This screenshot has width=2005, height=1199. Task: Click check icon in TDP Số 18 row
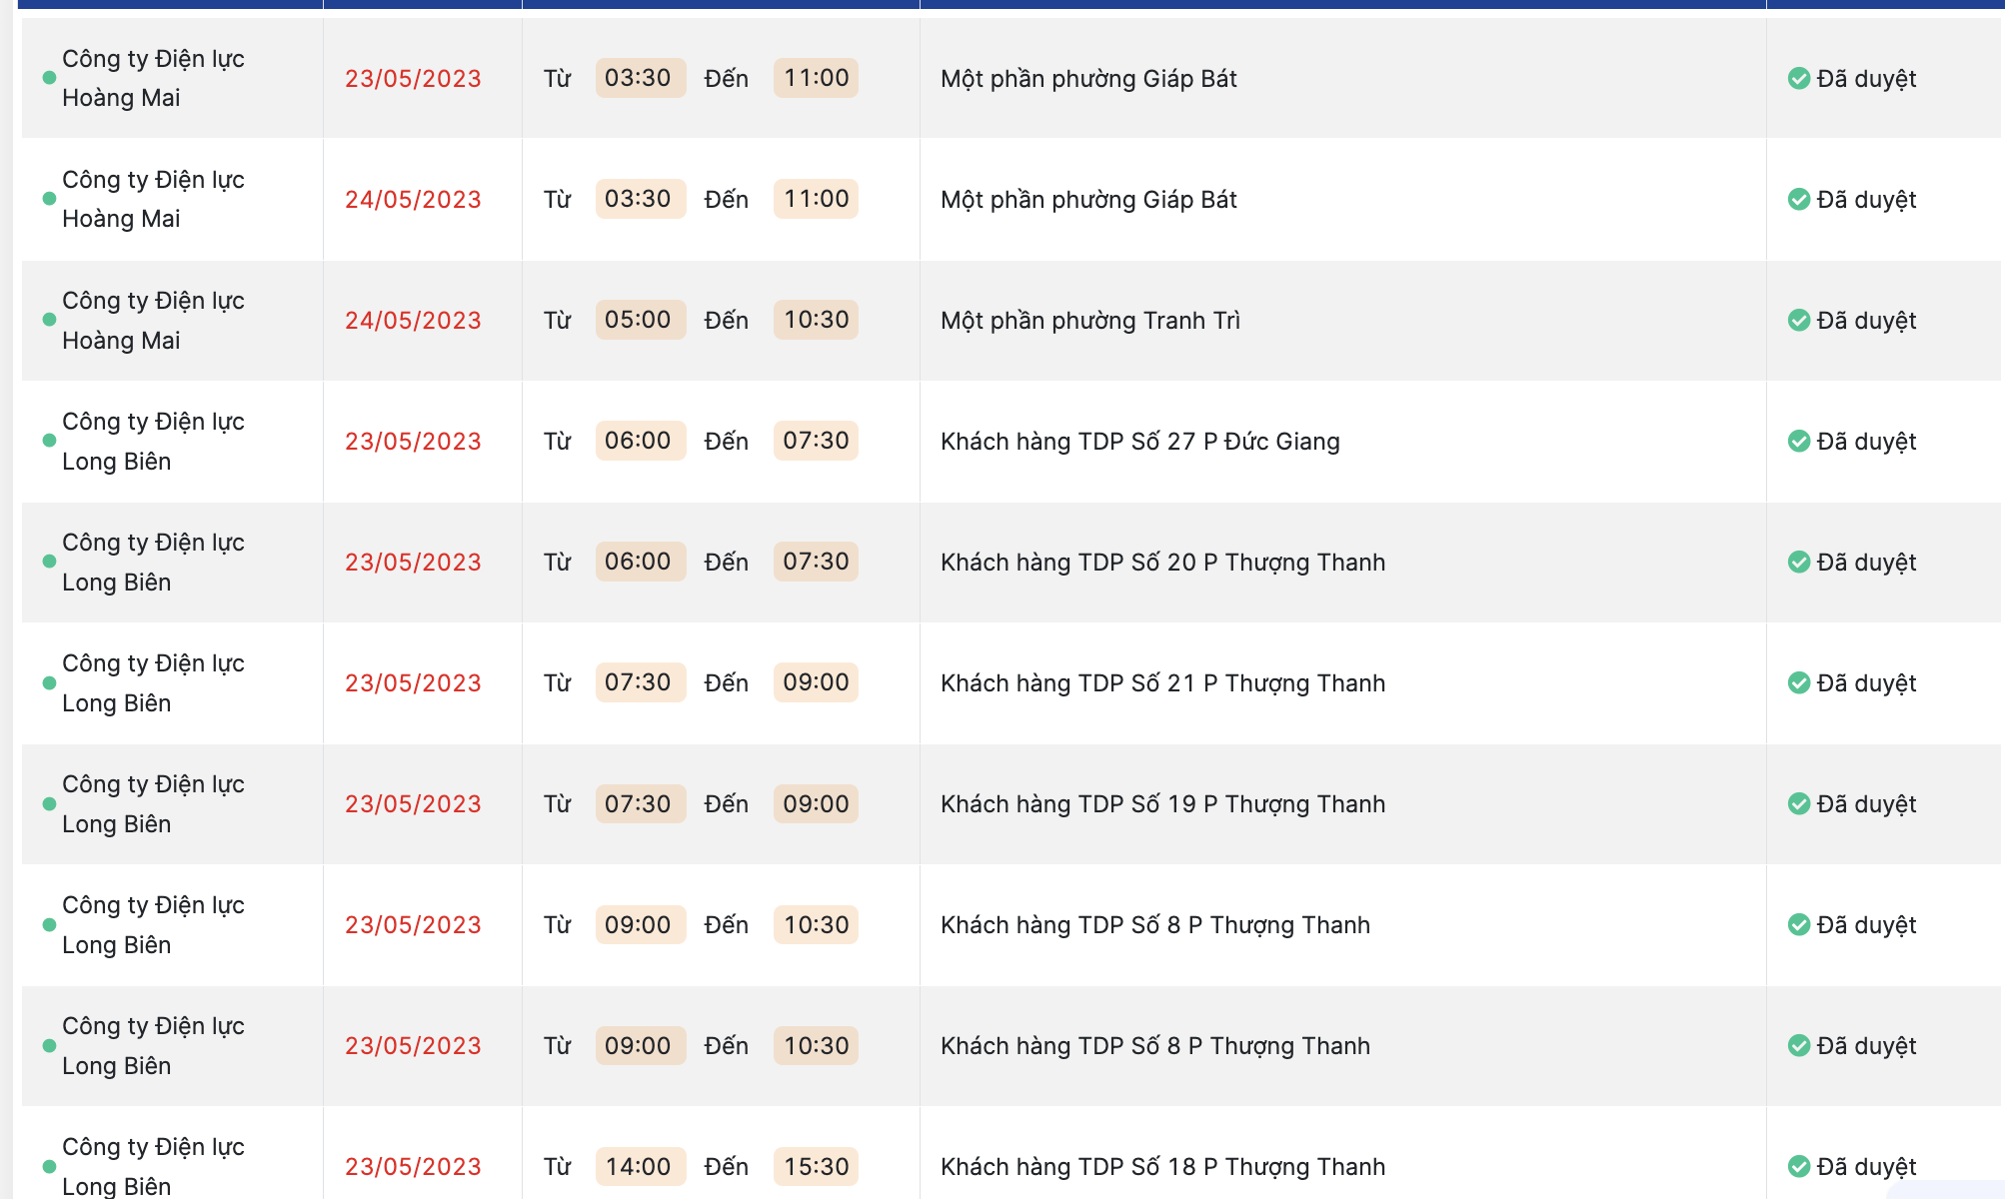[x=1799, y=1166]
